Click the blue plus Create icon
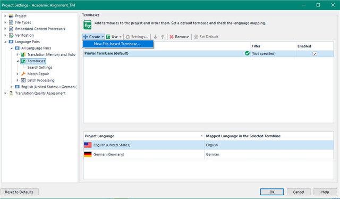Screen dimensions: 340x199 [86, 37]
